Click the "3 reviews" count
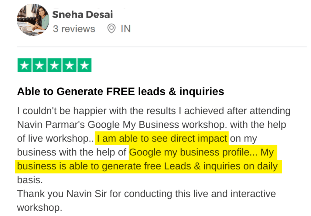Screen dimensions: 311x216 [x=74, y=29]
